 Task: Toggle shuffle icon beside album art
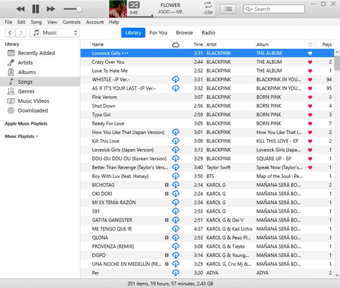tap(134, 5)
